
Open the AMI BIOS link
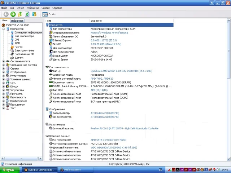(x=99, y=90)
